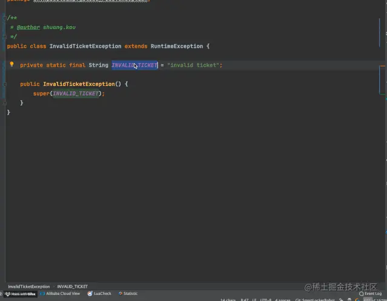Open the Alibaba Cloud View tool window

(60, 294)
